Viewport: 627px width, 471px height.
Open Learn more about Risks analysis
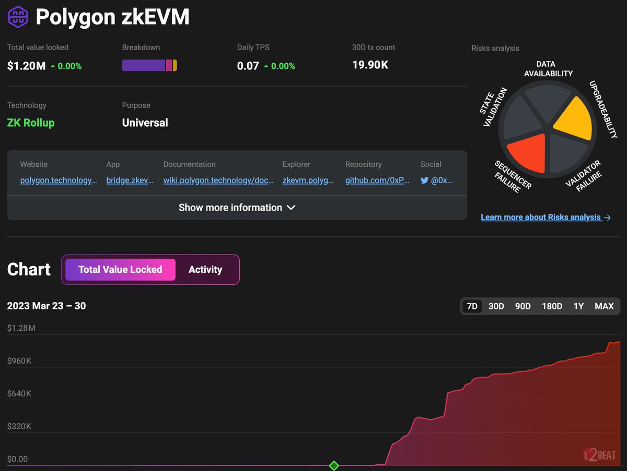[x=545, y=218]
